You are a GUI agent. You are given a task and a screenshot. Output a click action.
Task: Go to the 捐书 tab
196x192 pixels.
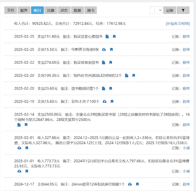pos(91,10)
